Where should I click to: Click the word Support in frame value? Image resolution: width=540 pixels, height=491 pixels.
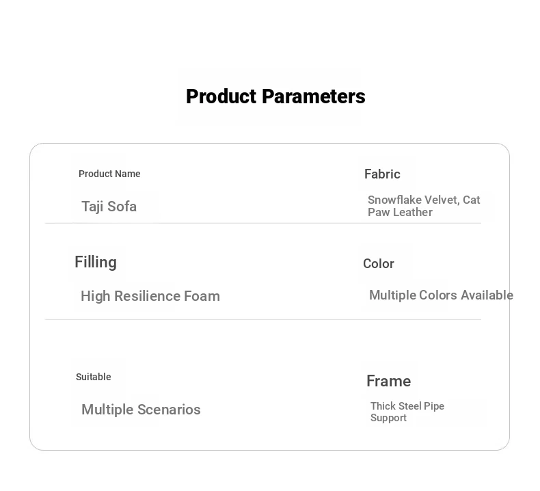click(388, 418)
